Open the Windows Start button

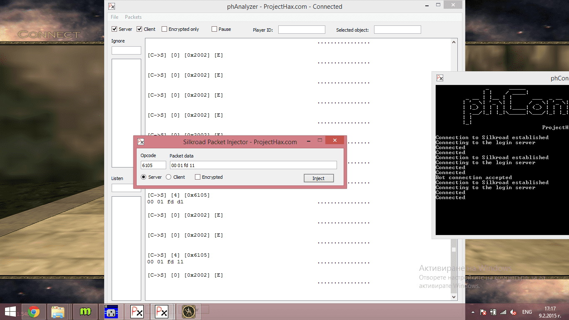click(x=10, y=312)
